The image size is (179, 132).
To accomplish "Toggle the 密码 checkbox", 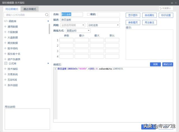I will point(88,14).
